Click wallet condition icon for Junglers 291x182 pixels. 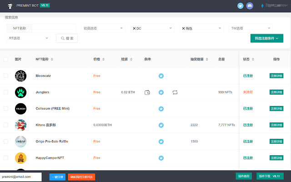(x=147, y=92)
